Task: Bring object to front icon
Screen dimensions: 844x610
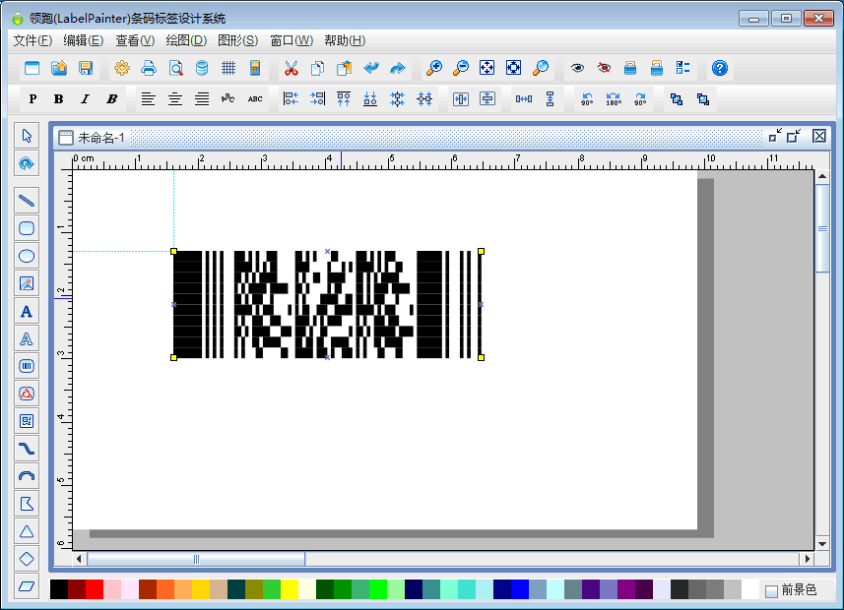Action: pos(677,99)
